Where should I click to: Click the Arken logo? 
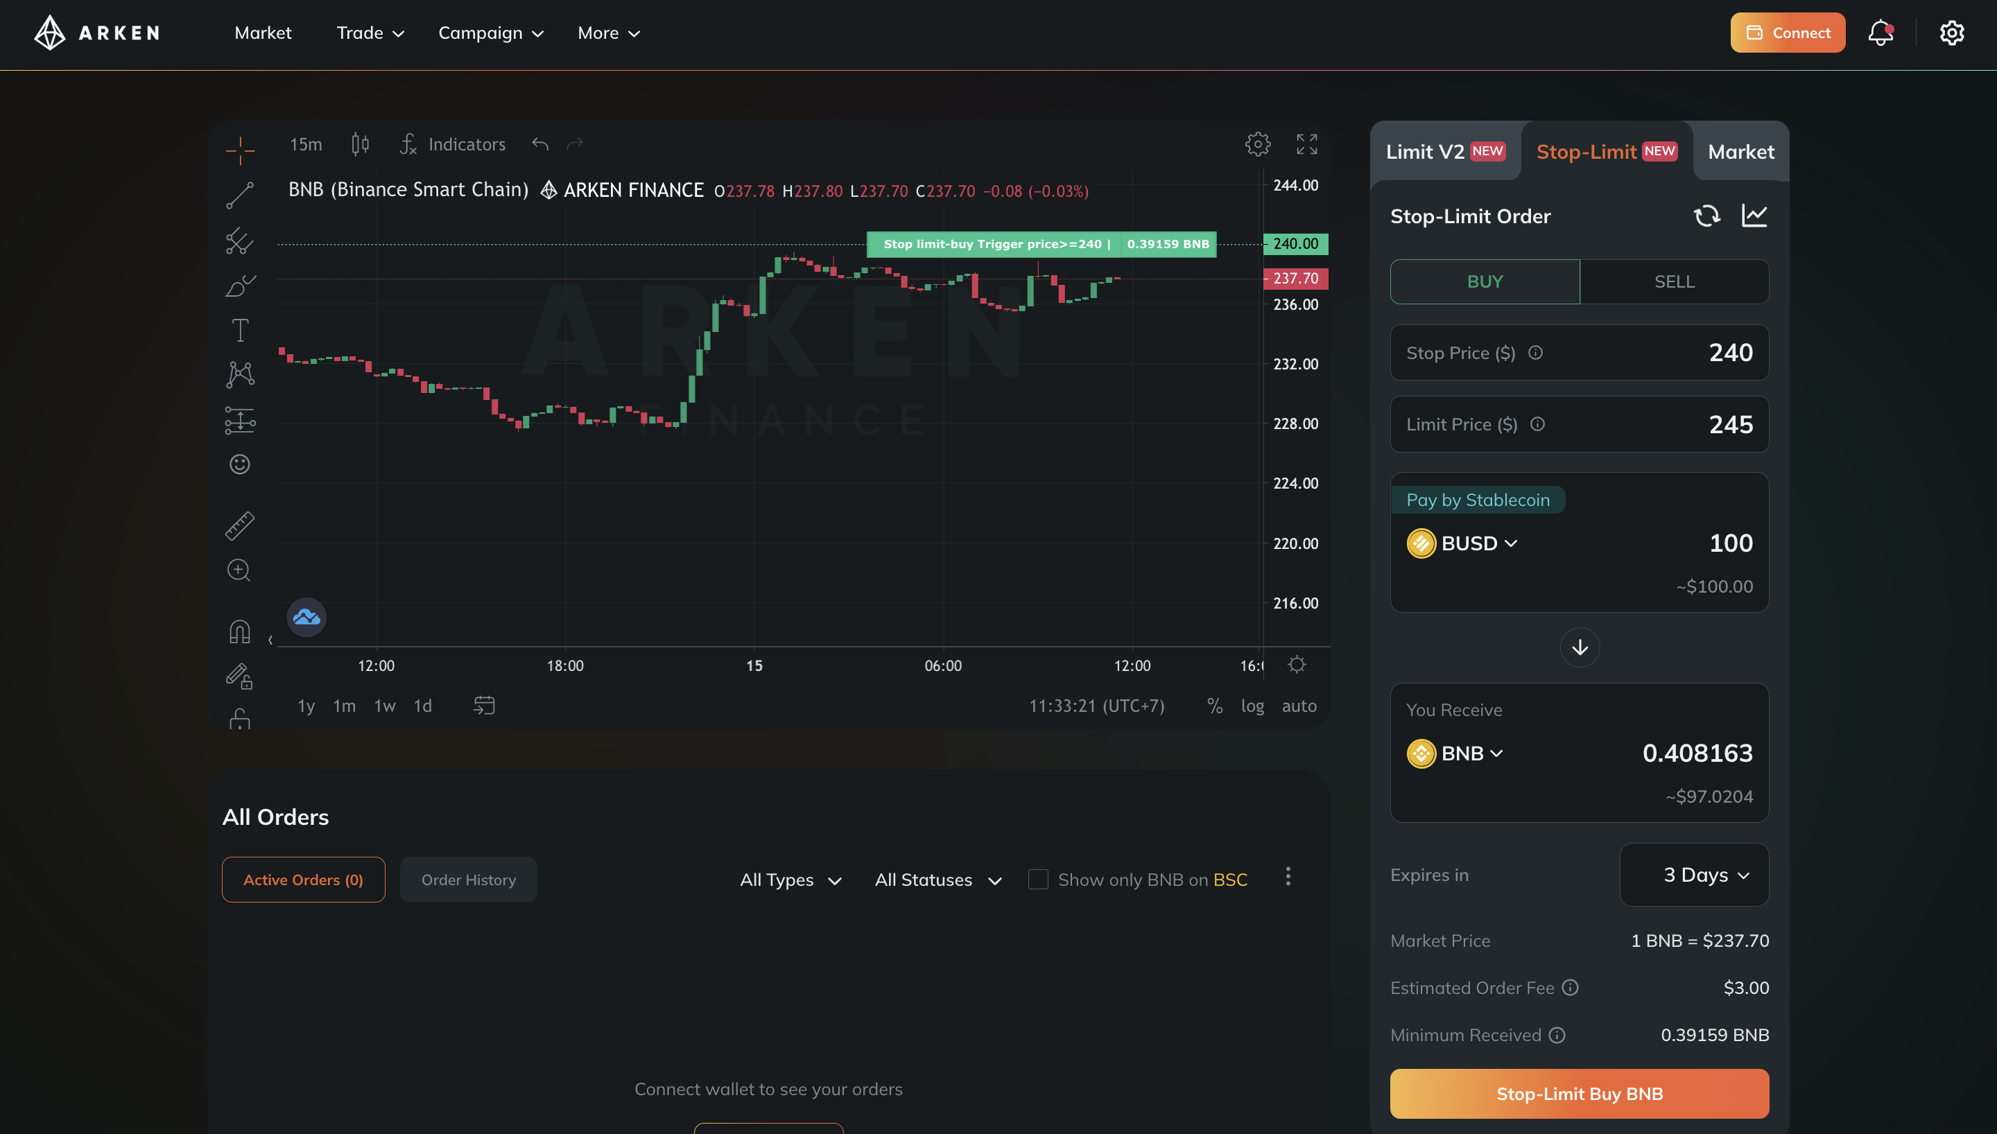coord(97,33)
